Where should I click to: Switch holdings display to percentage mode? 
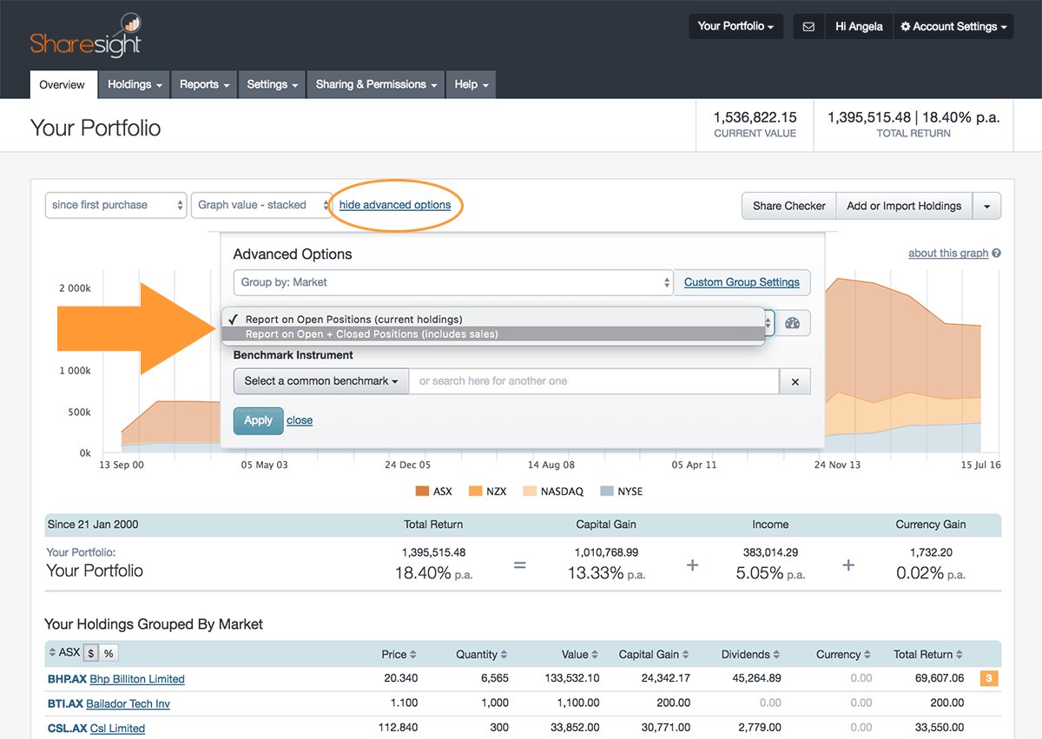point(109,652)
